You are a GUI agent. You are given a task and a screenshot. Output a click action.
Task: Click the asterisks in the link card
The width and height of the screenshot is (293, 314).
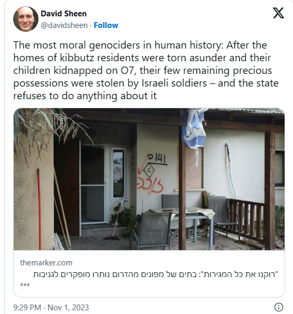coord(25,285)
